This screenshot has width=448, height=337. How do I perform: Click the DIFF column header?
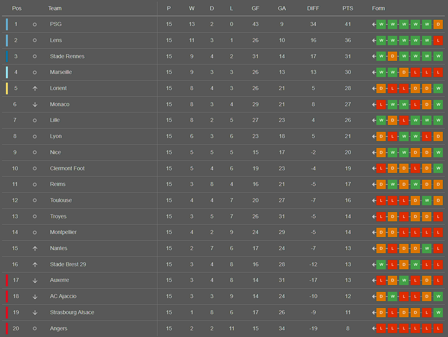[313, 9]
